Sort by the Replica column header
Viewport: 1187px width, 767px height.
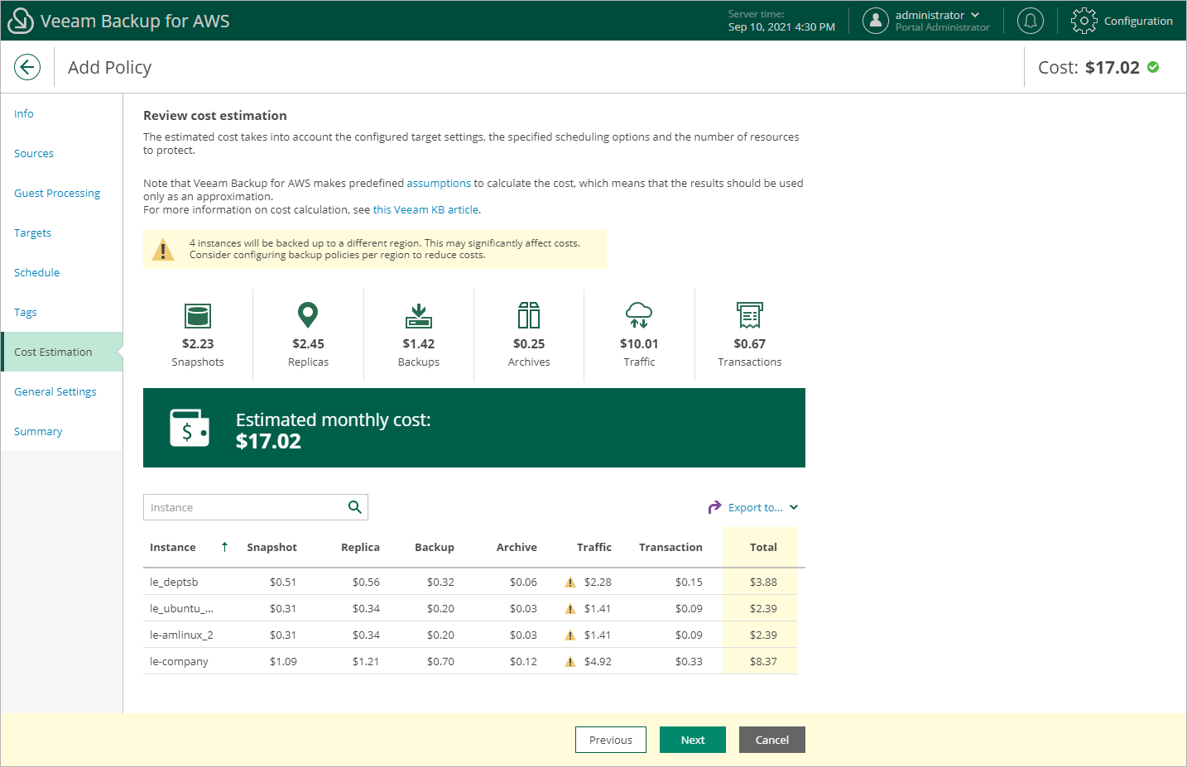click(x=360, y=547)
